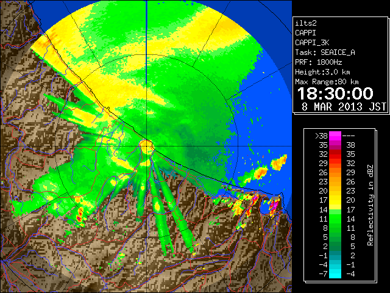Click the bright green 11 dBZ legend band

[x=335, y=219]
